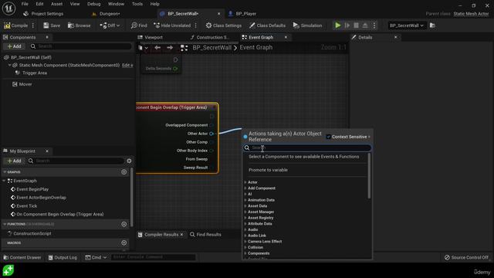
Task: Add a new graph
Action: 123,172
